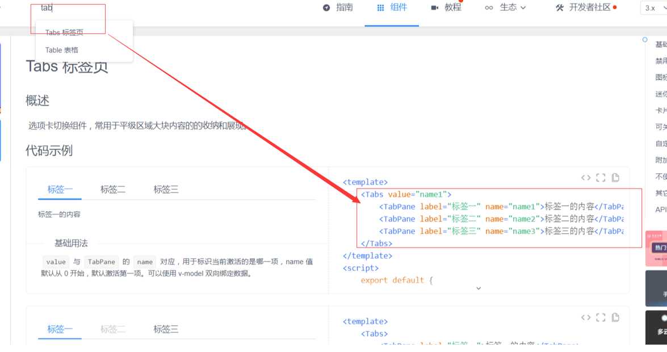Click the 'Tabs 标签页' page heading
667x352 pixels.
tap(67, 66)
